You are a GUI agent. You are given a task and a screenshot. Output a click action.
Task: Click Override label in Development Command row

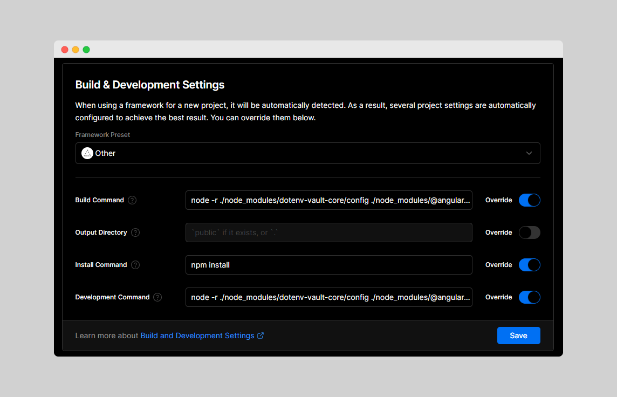click(x=498, y=297)
